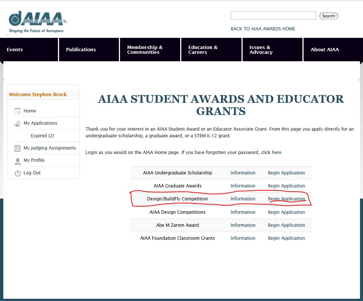
Task: Click the 'Welcome Stephen Brock' heading
Action: click(38, 94)
